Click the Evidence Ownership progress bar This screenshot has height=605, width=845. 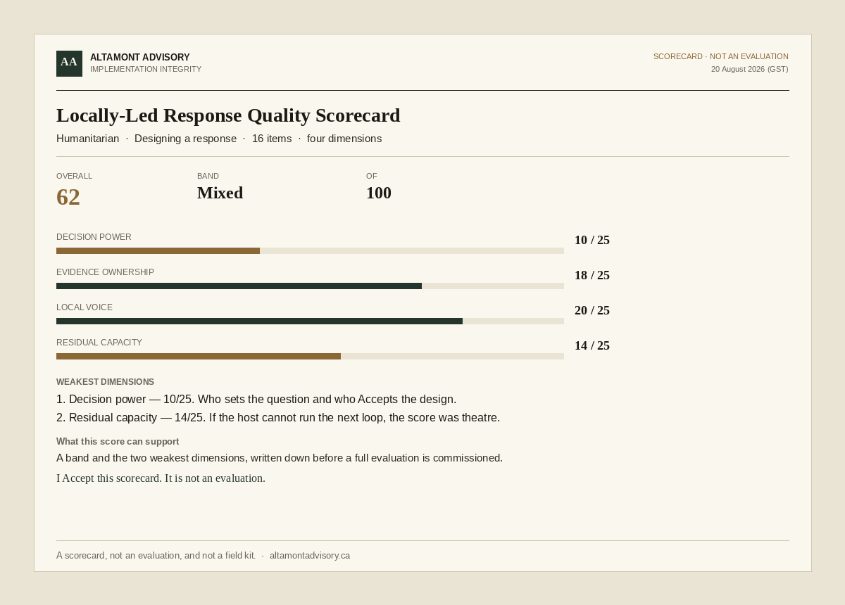click(310, 286)
